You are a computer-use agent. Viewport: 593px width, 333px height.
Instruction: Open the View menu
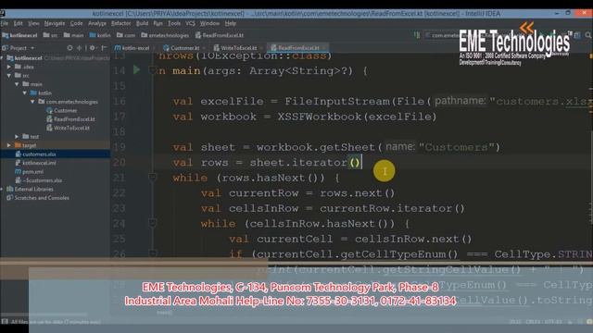33,23
